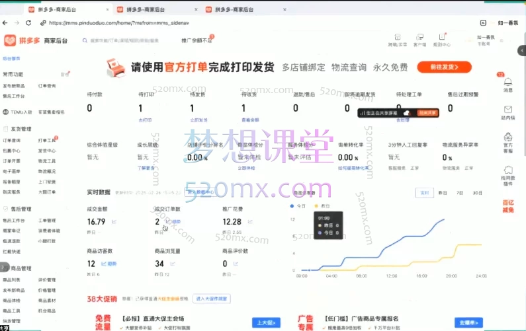Open 评价管理 in 商品管理
The height and width of the screenshot is (331, 526).
(46, 279)
